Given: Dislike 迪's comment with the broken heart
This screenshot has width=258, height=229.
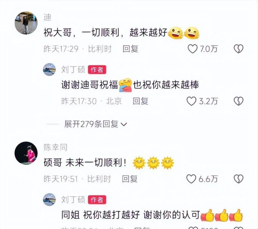Looking at the screenshot, I should coord(238,49).
